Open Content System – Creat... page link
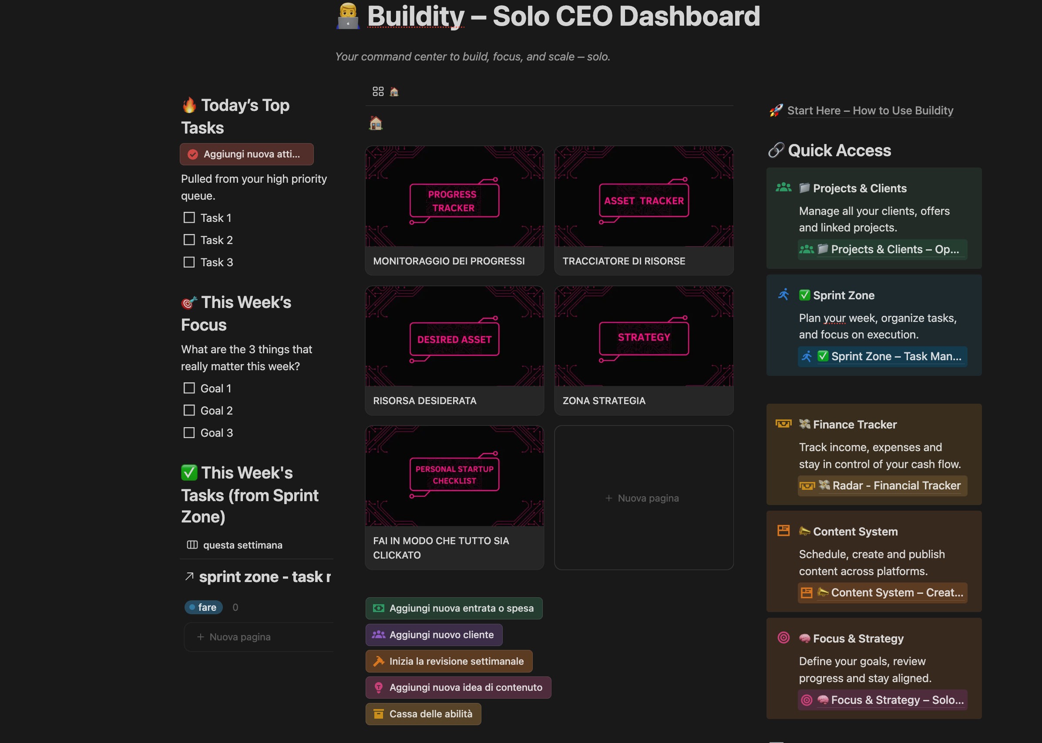1042x743 pixels. pyautogui.click(x=882, y=592)
